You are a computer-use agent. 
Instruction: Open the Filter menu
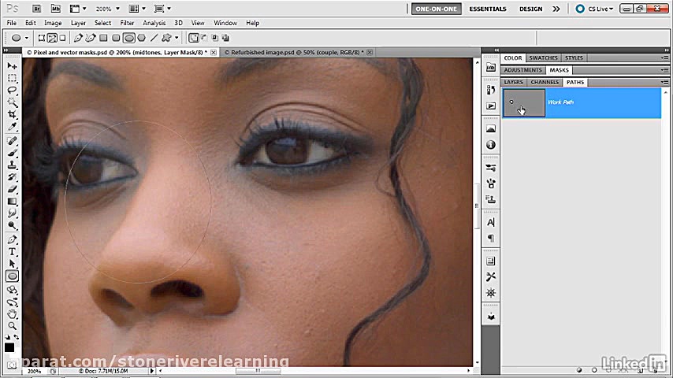(127, 23)
